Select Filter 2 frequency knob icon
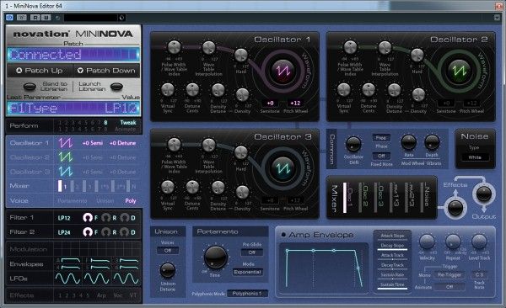Screen dimensions: 506x308 [x=88, y=232]
